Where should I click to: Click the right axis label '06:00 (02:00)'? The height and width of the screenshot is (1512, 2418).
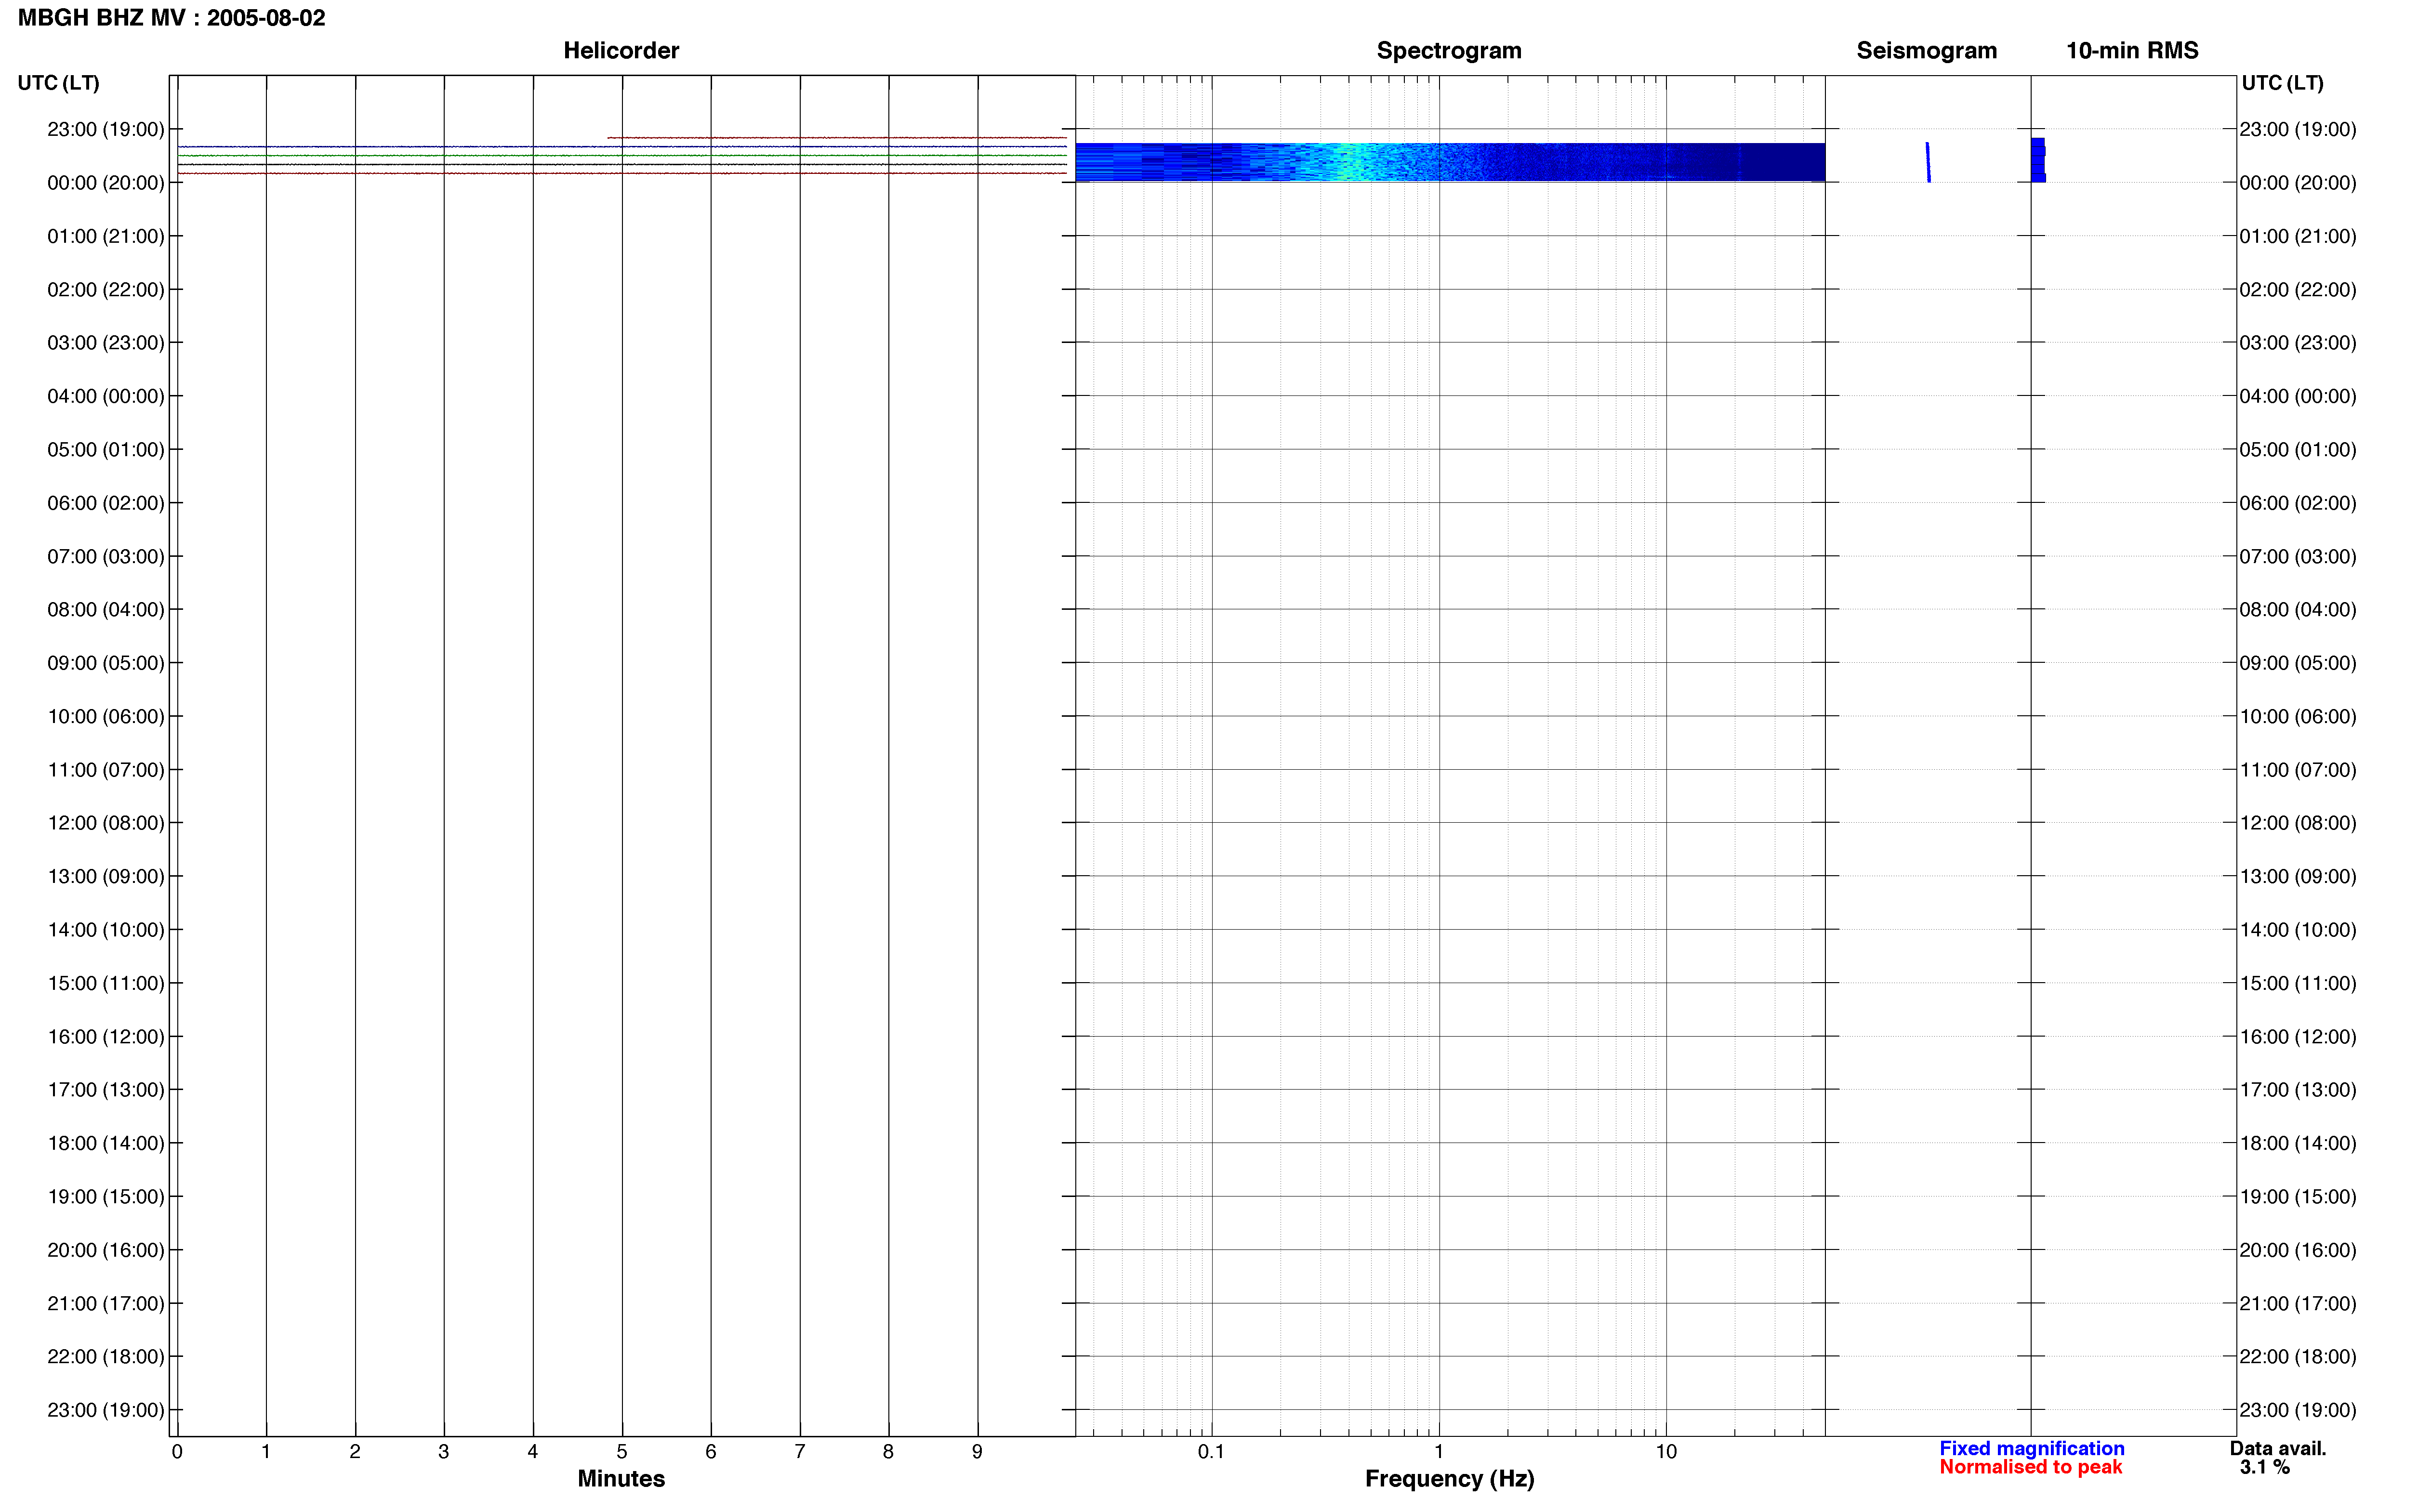2298,503
